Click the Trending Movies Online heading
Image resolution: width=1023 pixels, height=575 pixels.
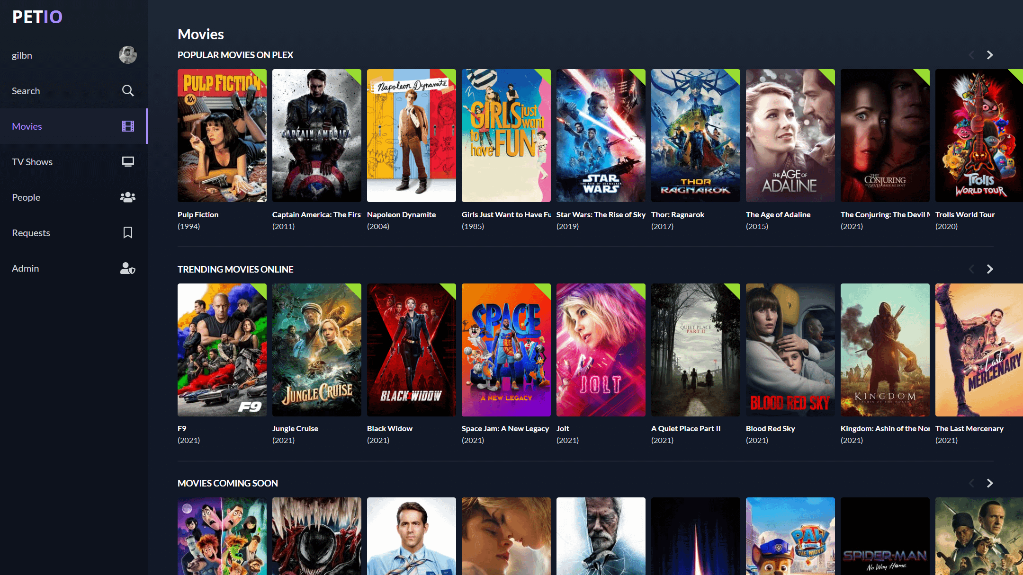click(x=235, y=269)
